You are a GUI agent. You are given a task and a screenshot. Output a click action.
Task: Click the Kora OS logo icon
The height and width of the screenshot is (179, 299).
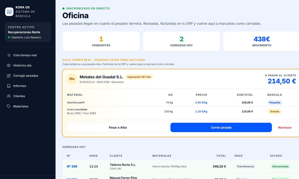9,12
